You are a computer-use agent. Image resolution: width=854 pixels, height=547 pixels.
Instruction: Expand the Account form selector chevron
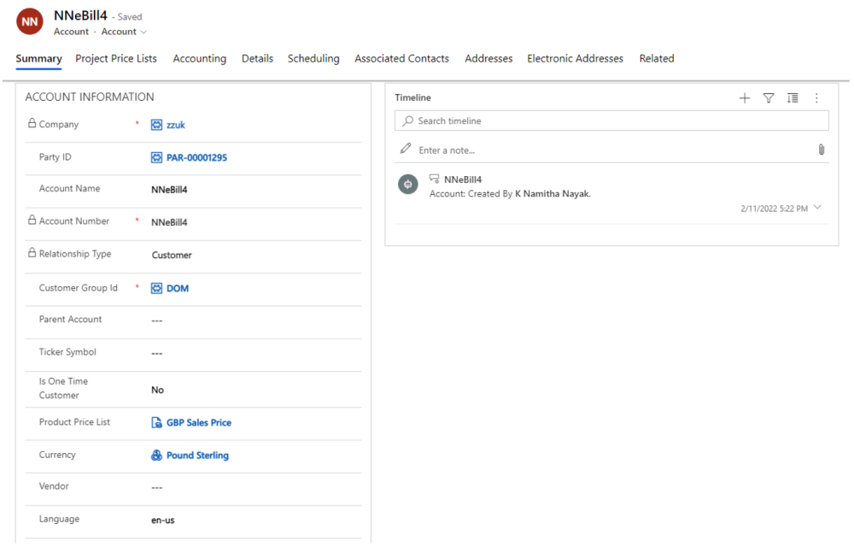coord(143,32)
